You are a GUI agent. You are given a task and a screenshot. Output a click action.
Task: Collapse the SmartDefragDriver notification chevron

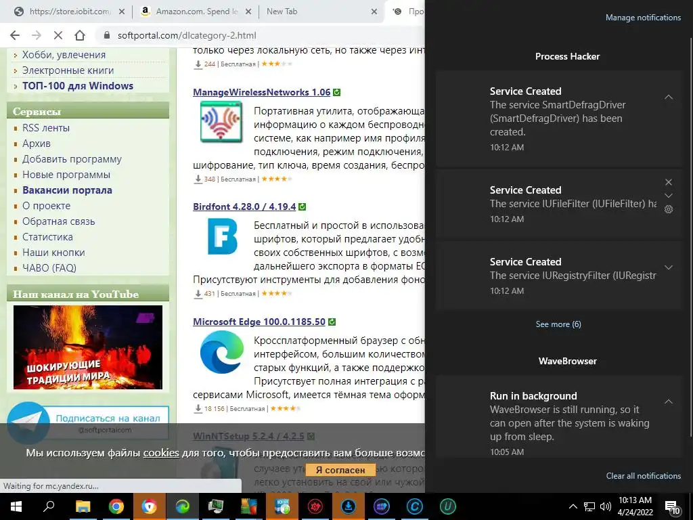click(x=669, y=97)
